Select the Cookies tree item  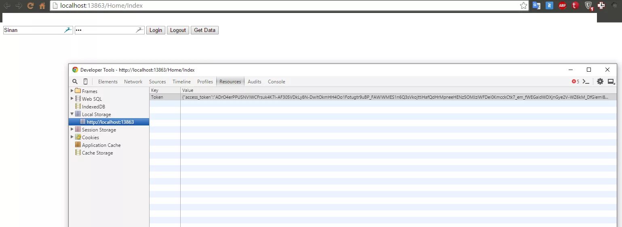(90, 138)
